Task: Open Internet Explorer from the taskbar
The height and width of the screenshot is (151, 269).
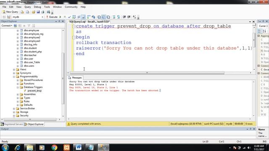Action: point(18,147)
